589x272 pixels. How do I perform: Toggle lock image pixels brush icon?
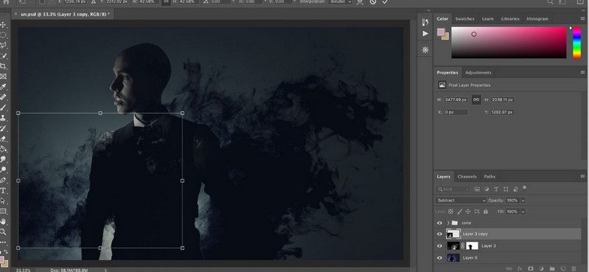[459, 212]
